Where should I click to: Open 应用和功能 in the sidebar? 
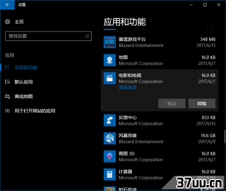coord(26,67)
